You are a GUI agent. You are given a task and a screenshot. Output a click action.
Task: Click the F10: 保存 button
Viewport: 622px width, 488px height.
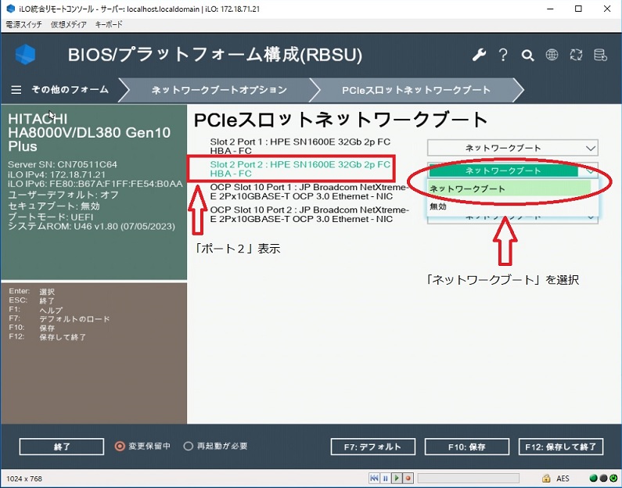466,447
